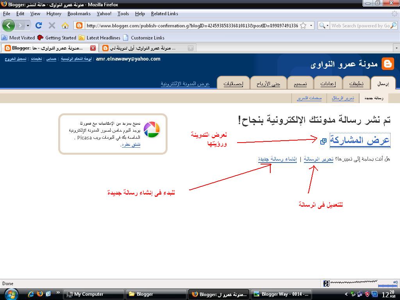Click the greyed Forward navigation arrow
The width and height of the screenshot is (400, 300).
[x=20, y=25]
